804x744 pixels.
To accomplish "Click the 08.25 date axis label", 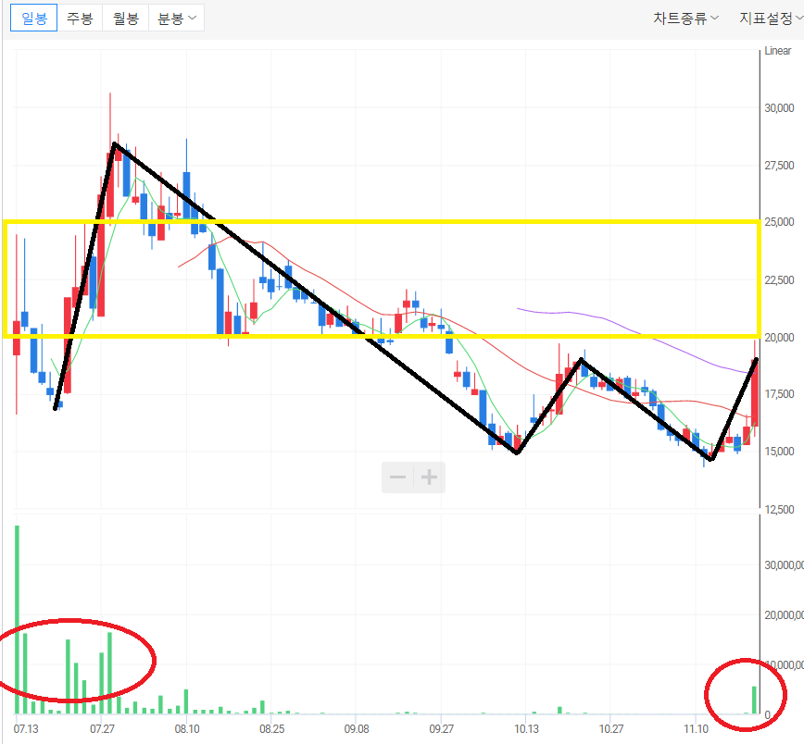I will (x=271, y=728).
